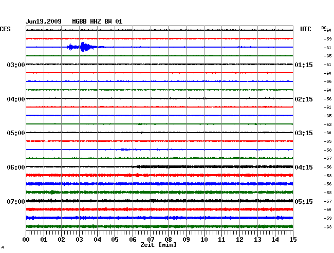Click the date label Jun19,2009

[44, 22]
